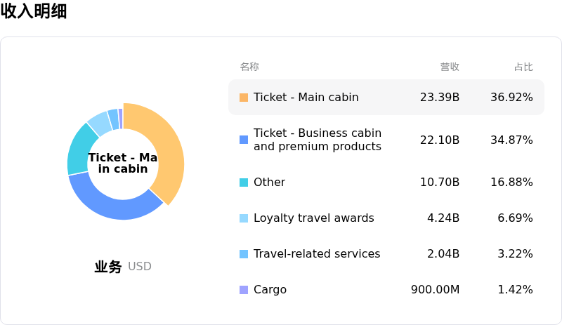Select Ticket - Business cabin and premium products

coord(317,140)
